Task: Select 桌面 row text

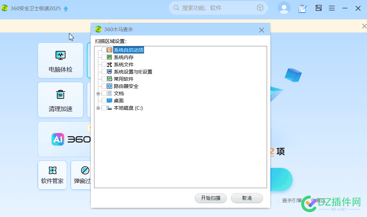Action: (x=119, y=101)
